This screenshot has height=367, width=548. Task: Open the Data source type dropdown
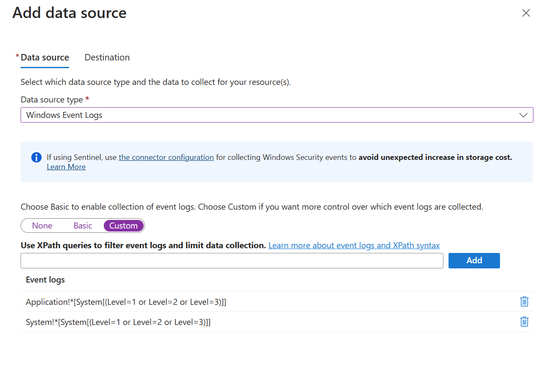click(270, 115)
